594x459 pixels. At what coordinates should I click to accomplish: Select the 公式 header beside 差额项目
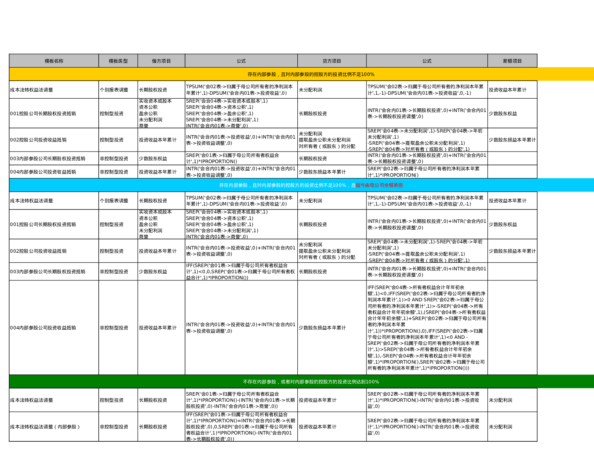pyautogui.click(x=427, y=61)
